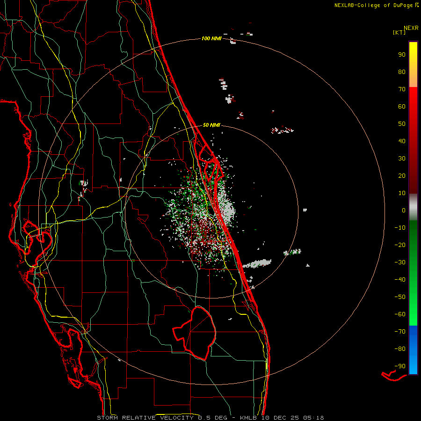
Task: Click the 10 value on the velocity scale
Action: pos(402,193)
